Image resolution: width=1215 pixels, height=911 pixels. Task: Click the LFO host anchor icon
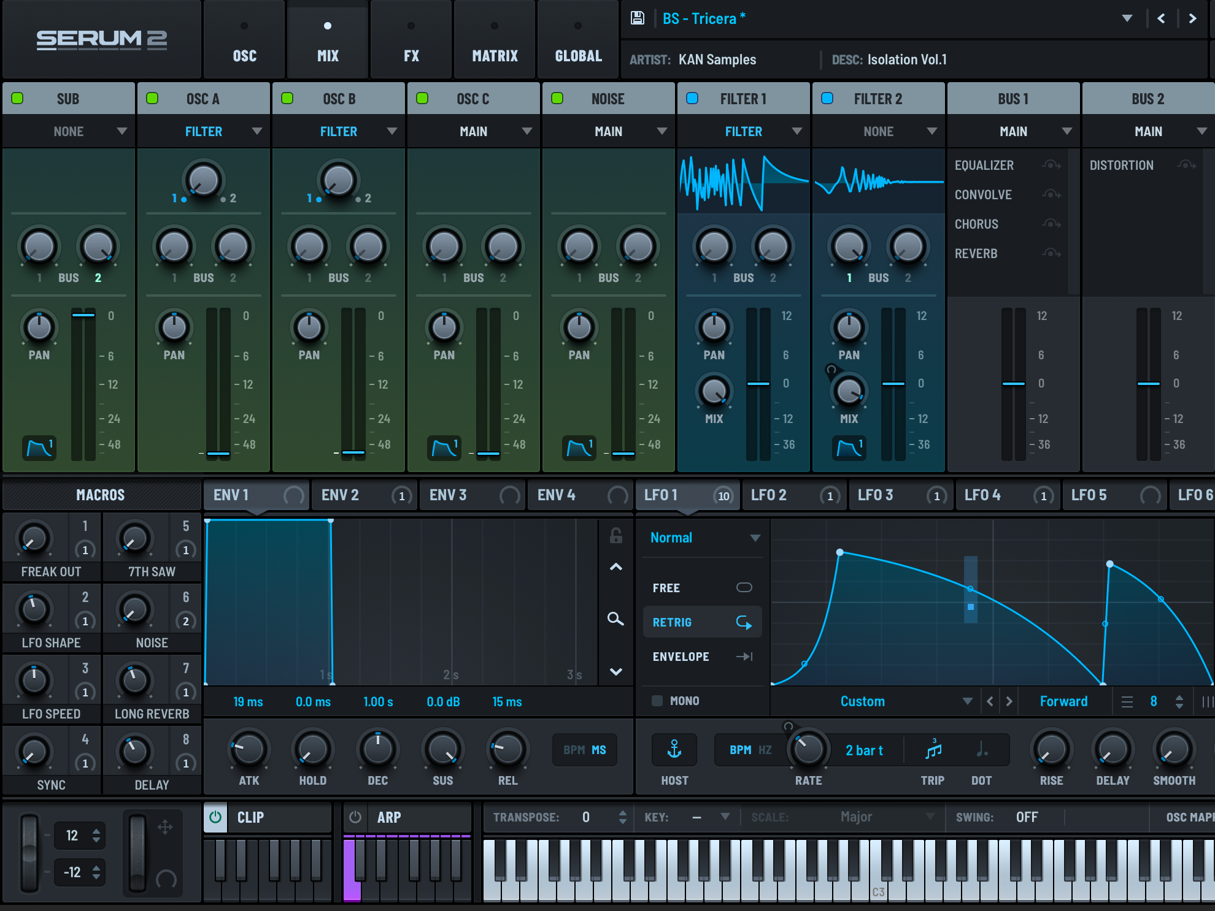(674, 749)
